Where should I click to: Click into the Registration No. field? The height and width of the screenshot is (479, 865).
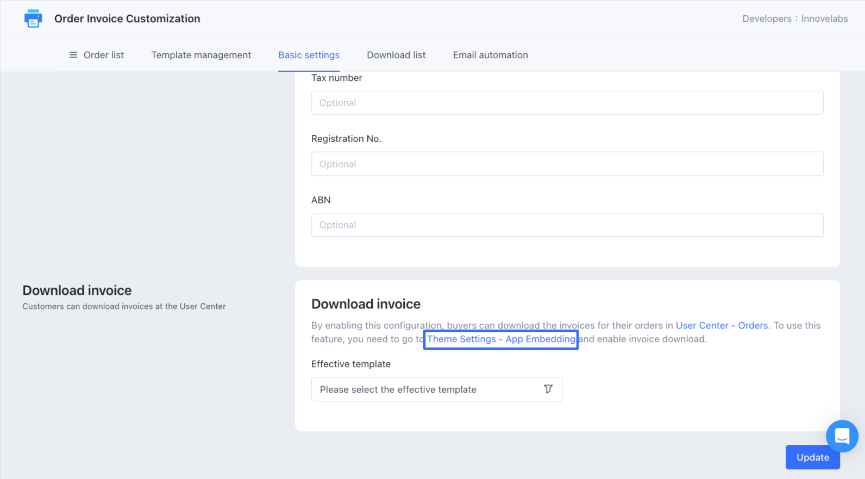tap(567, 164)
